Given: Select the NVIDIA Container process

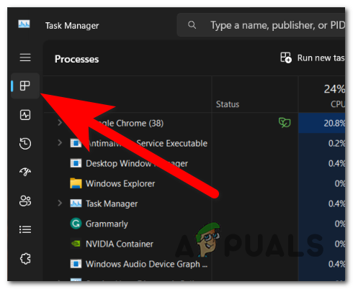Looking at the screenshot, I should [120, 244].
